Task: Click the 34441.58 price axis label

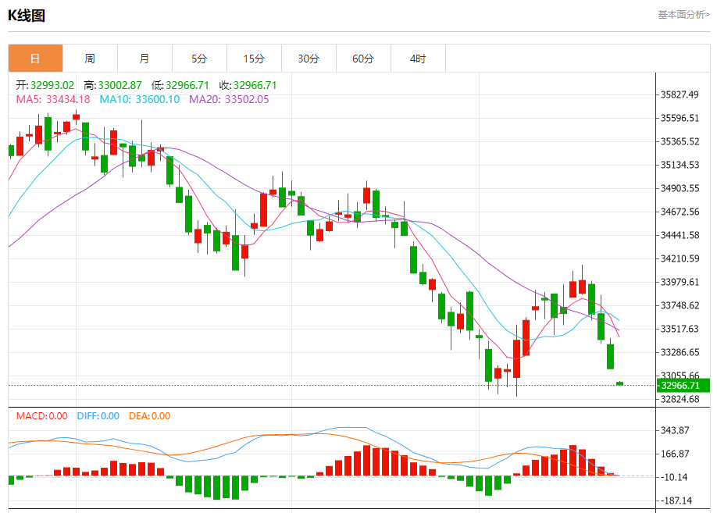Action: point(680,235)
